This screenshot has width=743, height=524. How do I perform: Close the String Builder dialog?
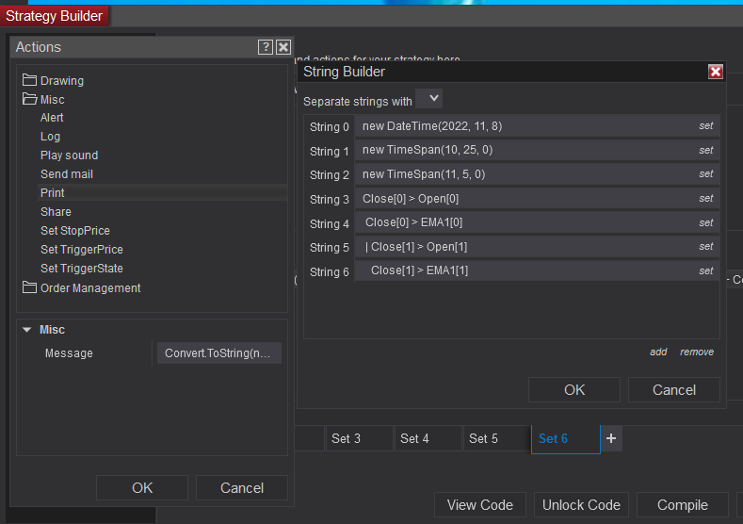point(716,72)
